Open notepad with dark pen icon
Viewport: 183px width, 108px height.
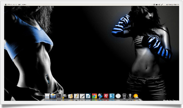[x=82, y=96]
